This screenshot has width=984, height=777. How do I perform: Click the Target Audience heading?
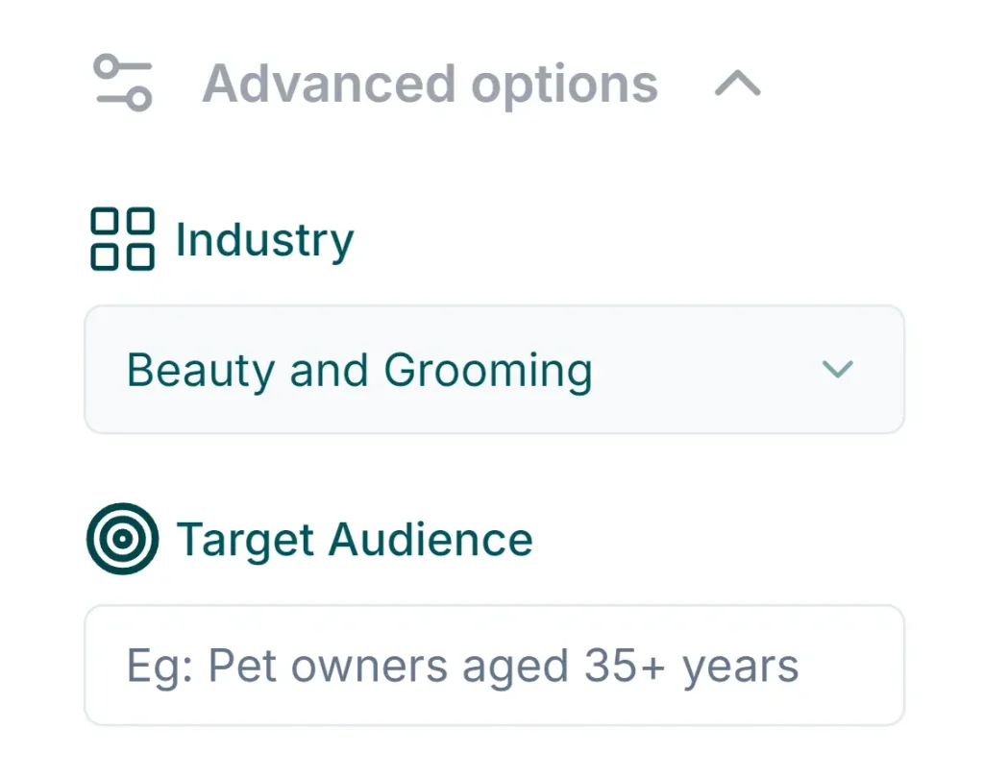(x=354, y=538)
